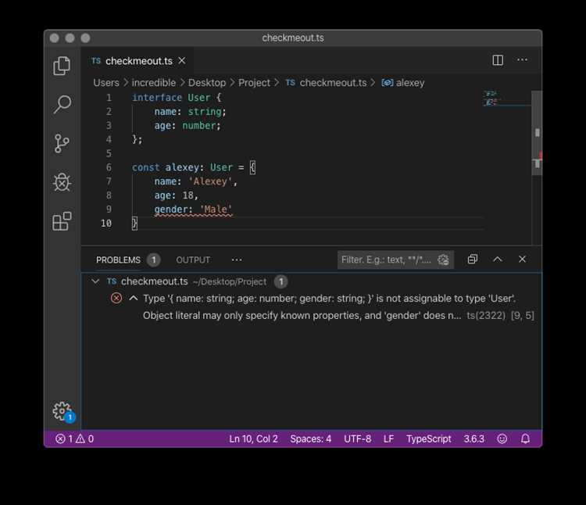
Task: Open notifications bell icon
Action: pos(525,439)
